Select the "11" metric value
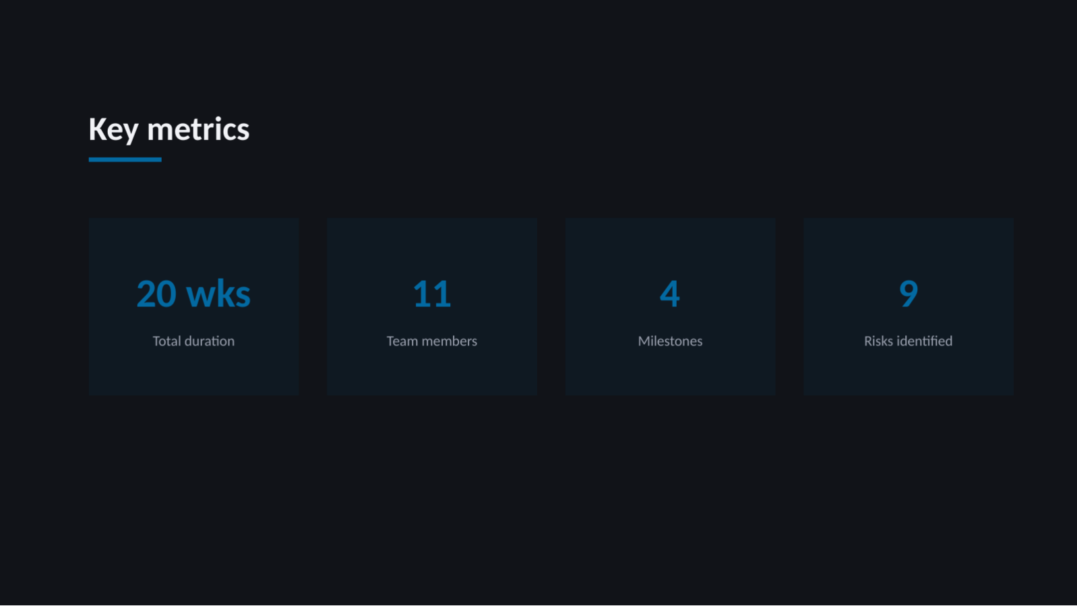 [x=432, y=294]
